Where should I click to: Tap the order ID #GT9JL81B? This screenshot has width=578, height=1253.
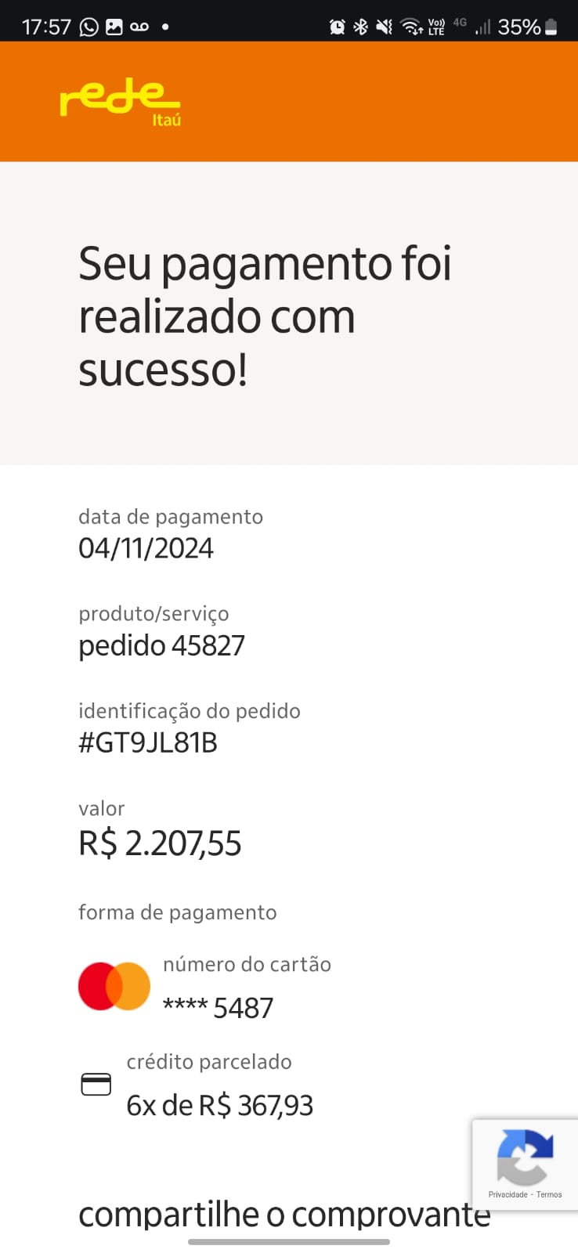(x=148, y=742)
